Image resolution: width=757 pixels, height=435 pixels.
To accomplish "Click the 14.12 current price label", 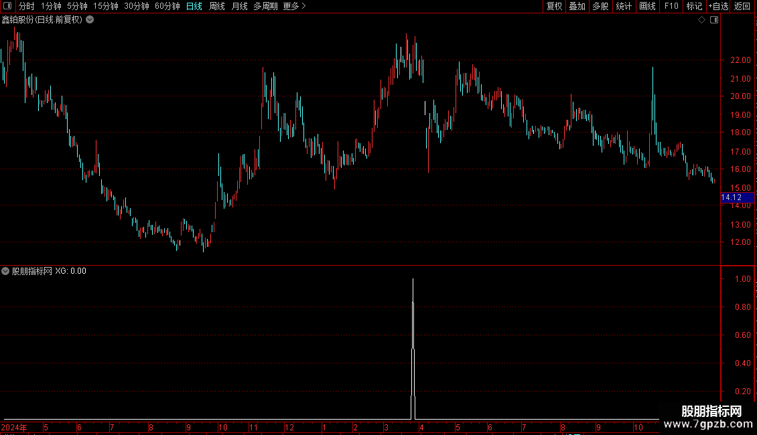I will pyautogui.click(x=737, y=197).
